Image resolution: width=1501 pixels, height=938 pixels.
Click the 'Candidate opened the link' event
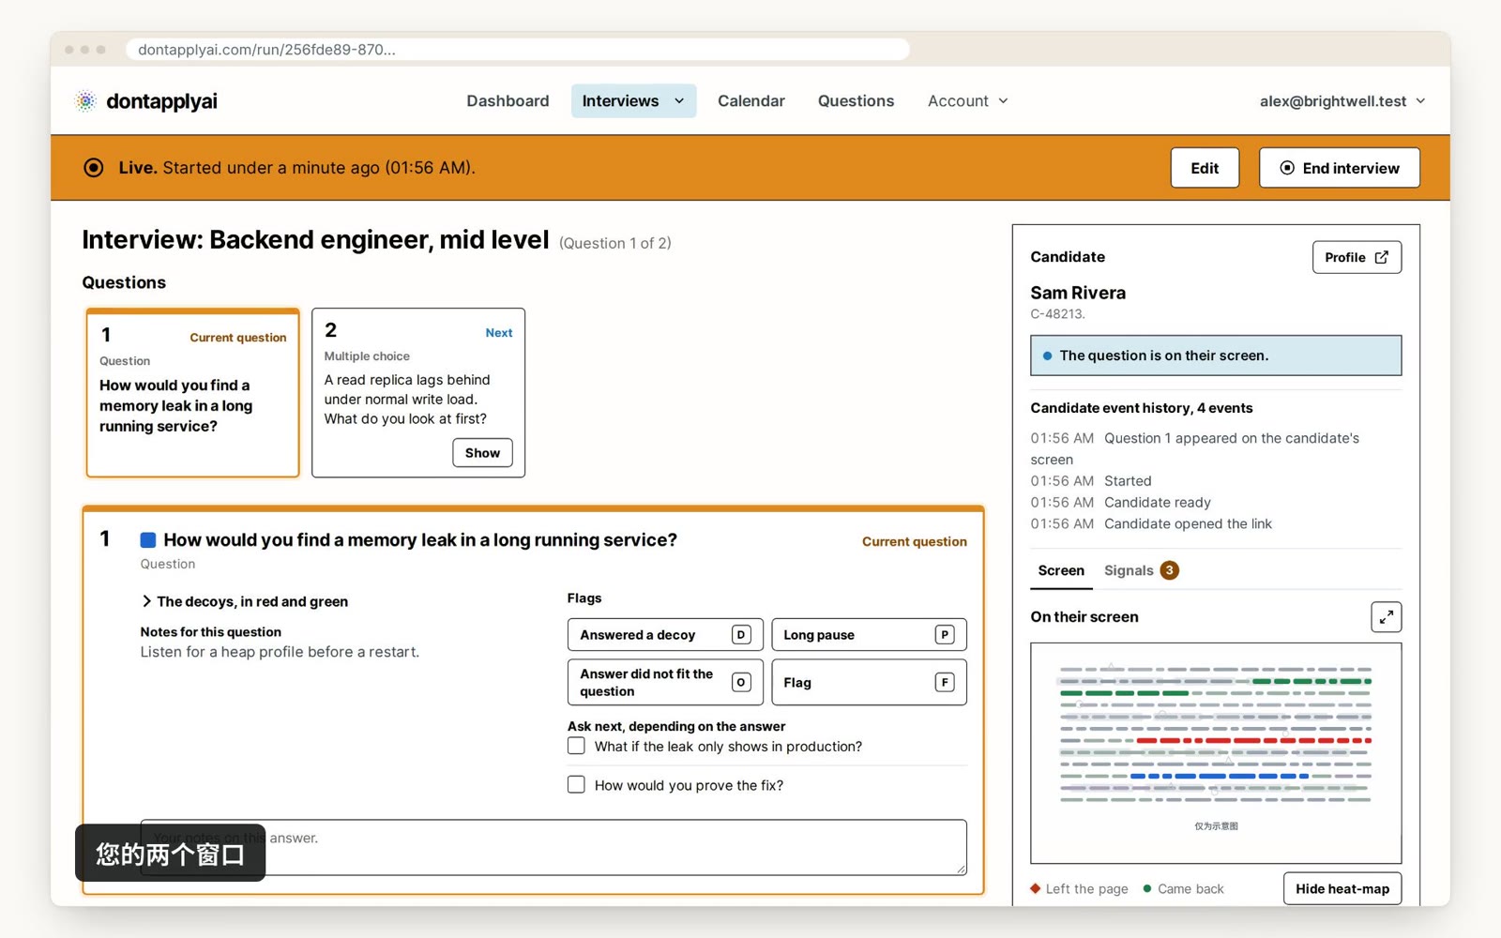coord(1151,523)
